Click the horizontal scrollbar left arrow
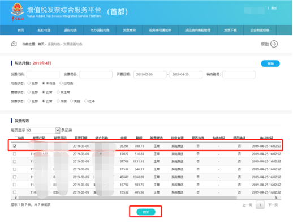 [x=16, y=198]
